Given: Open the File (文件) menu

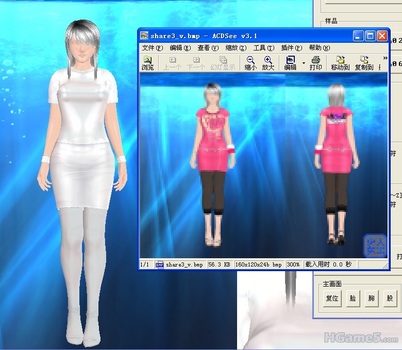Looking at the screenshot, I should click(x=152, y=48).
